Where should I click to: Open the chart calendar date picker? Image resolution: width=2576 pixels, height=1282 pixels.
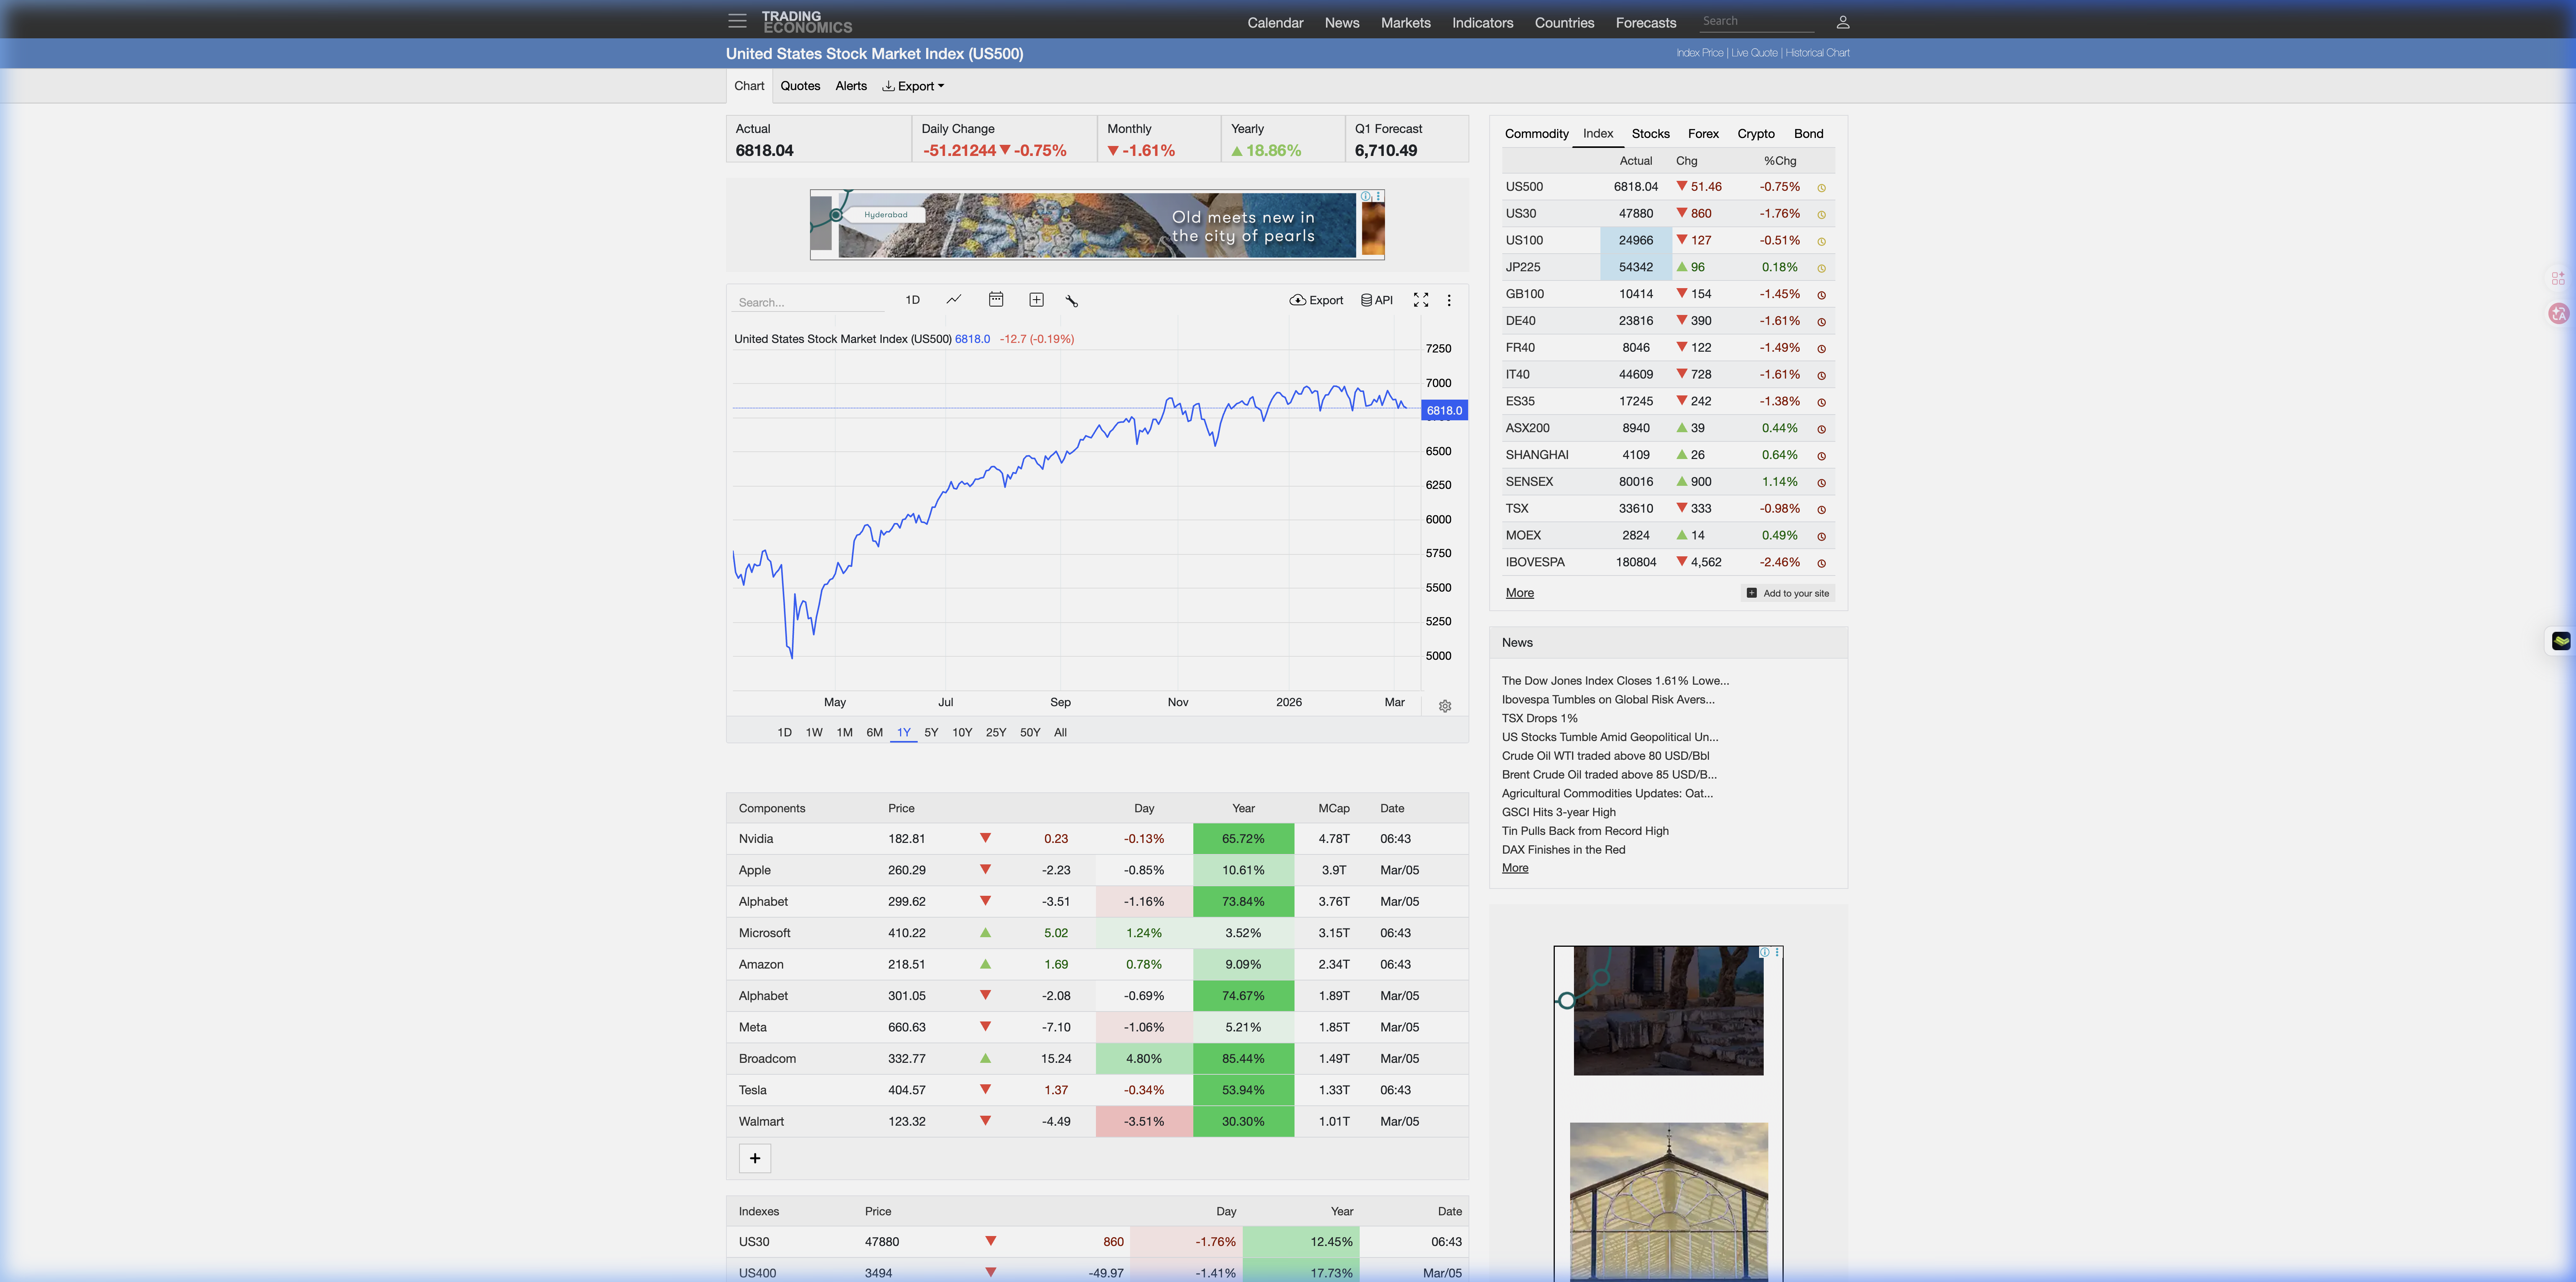click(995, 300)
